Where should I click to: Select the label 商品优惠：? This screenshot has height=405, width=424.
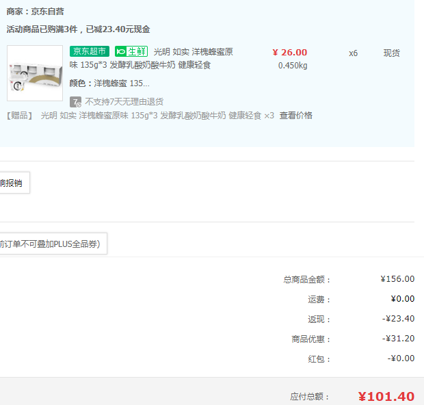311,339
